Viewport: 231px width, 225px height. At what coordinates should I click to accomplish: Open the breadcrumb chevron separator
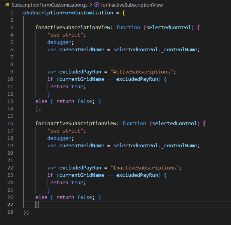point(91,5)
